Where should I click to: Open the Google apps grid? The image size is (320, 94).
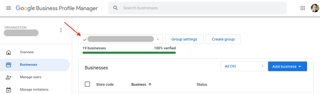click(302, 8)
